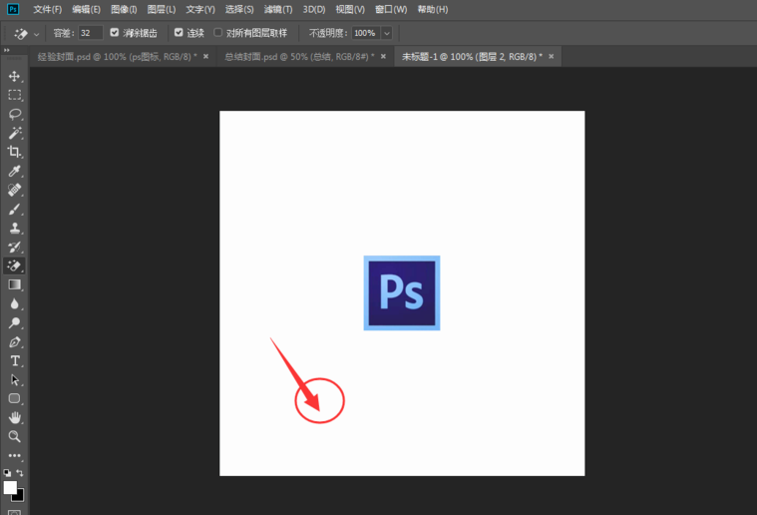Select the Zoom tool
The image size is (757, 515).
(15, 436)
